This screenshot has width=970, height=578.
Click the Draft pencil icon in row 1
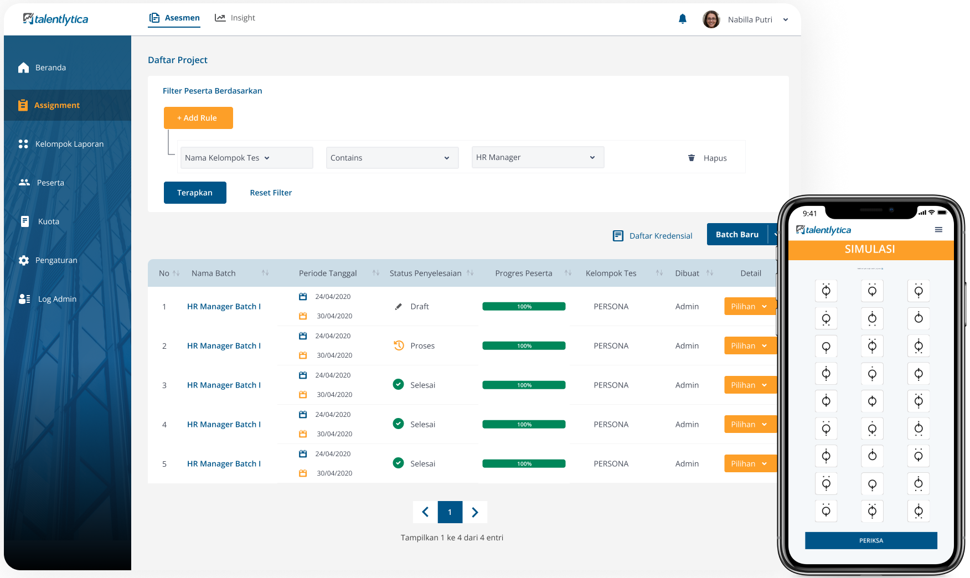[x=398, y=307]
